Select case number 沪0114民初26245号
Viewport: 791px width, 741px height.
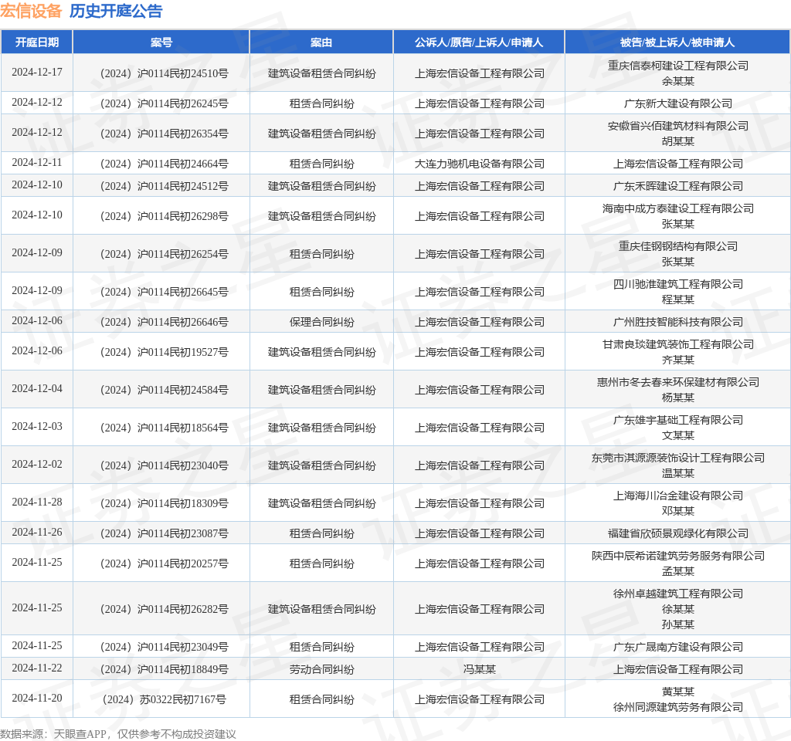pos(165,104)
